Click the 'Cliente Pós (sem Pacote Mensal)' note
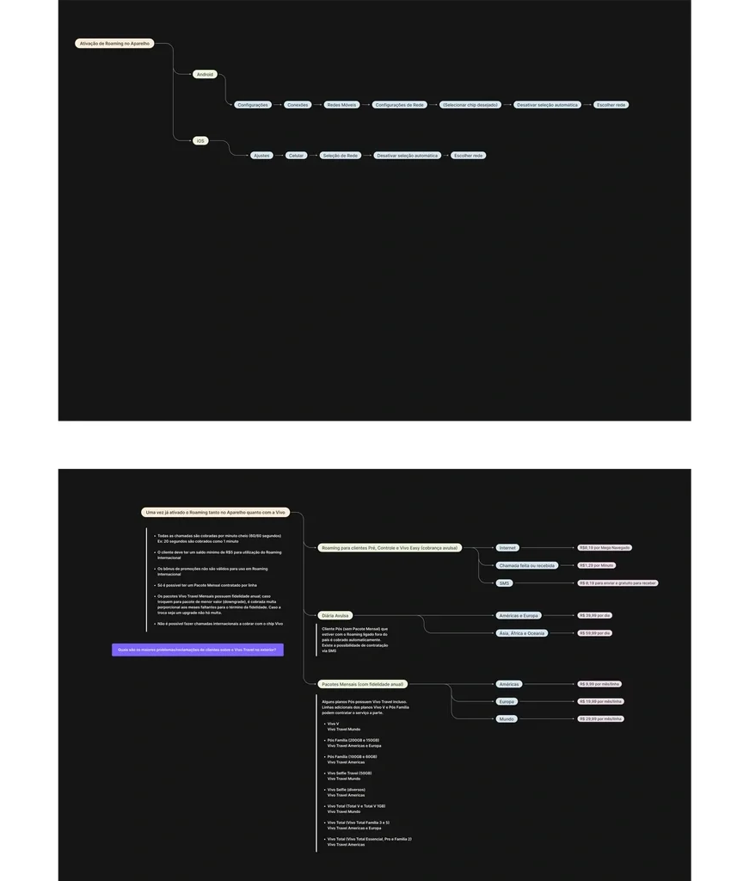The width and height of the screenshot is (743, 881). point(355,639)
